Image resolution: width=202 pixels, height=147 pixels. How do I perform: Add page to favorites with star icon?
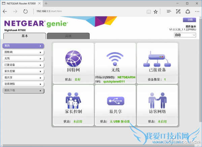[x=156, y=12]
